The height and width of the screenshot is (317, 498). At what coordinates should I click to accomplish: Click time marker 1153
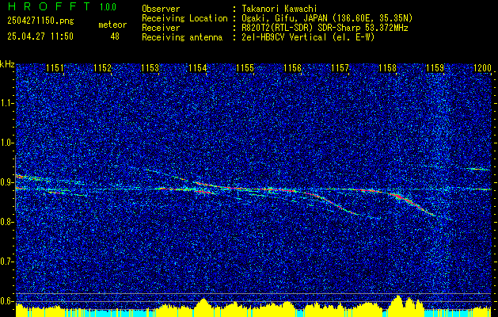click(x=150, y=68)
